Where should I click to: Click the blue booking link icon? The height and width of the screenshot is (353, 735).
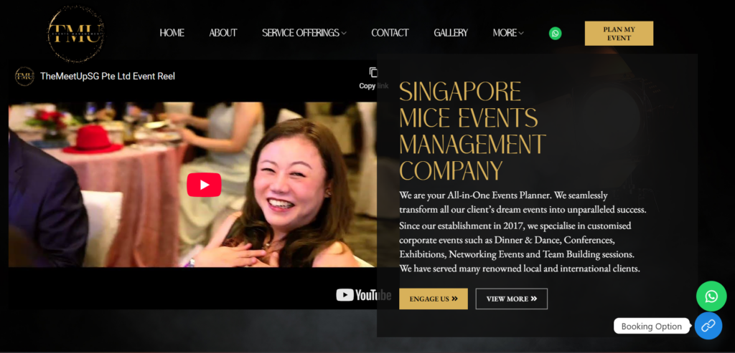pyautogui.click(x=708, y=326)
